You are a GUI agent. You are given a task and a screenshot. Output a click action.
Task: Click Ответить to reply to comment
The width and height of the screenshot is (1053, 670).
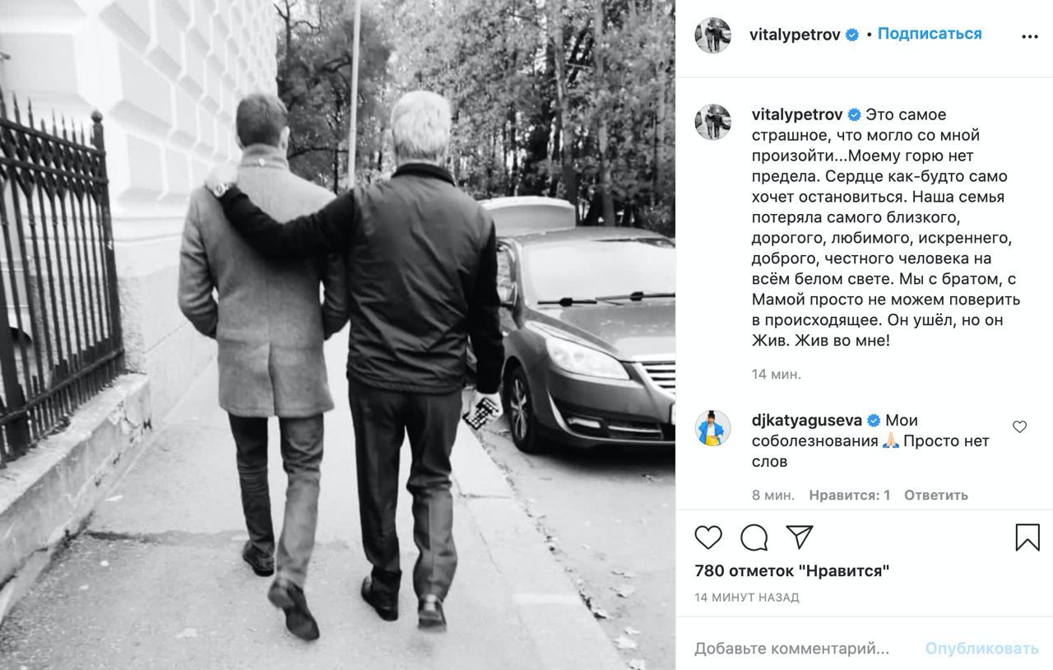tap(936, 495)
